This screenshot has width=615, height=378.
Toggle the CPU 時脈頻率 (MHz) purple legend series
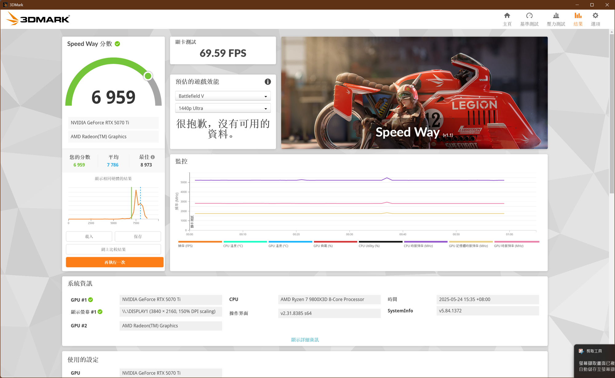[x=426, y=244]
